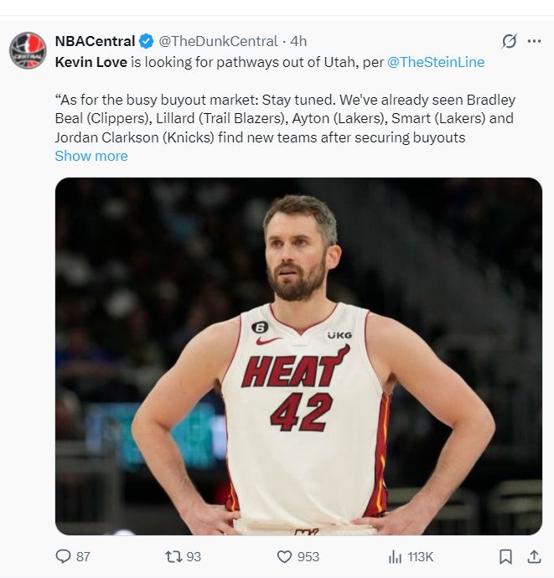Click the 4h post timestamp
The image size is (554, 578).
[x=298, y=41]
